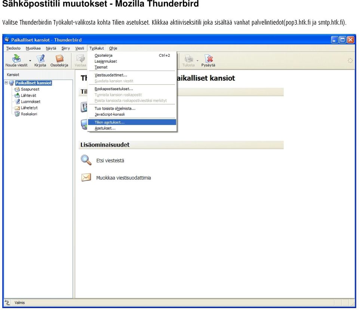The width and height of the screenshot is (359, 310).
Task: Click the Muokkaa viestisuodattimia link
Action: [124, 178]
